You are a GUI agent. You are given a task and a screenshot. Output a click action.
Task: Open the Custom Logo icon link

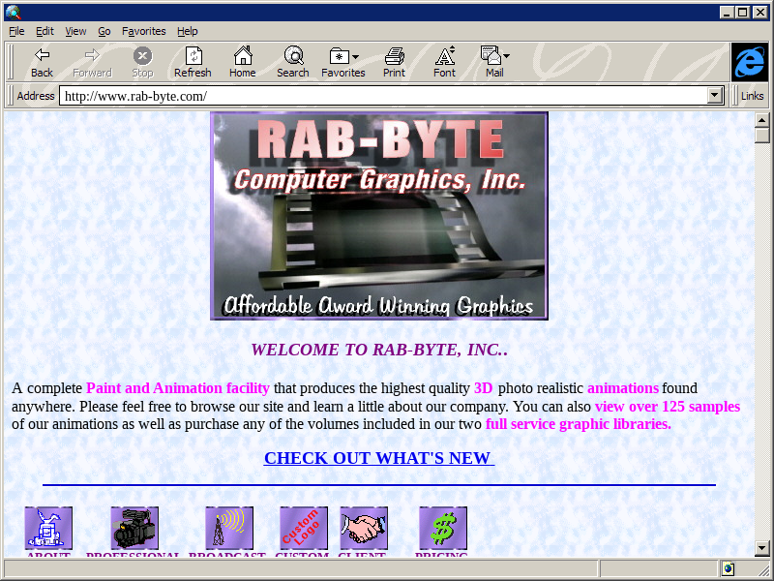(303, 528)
